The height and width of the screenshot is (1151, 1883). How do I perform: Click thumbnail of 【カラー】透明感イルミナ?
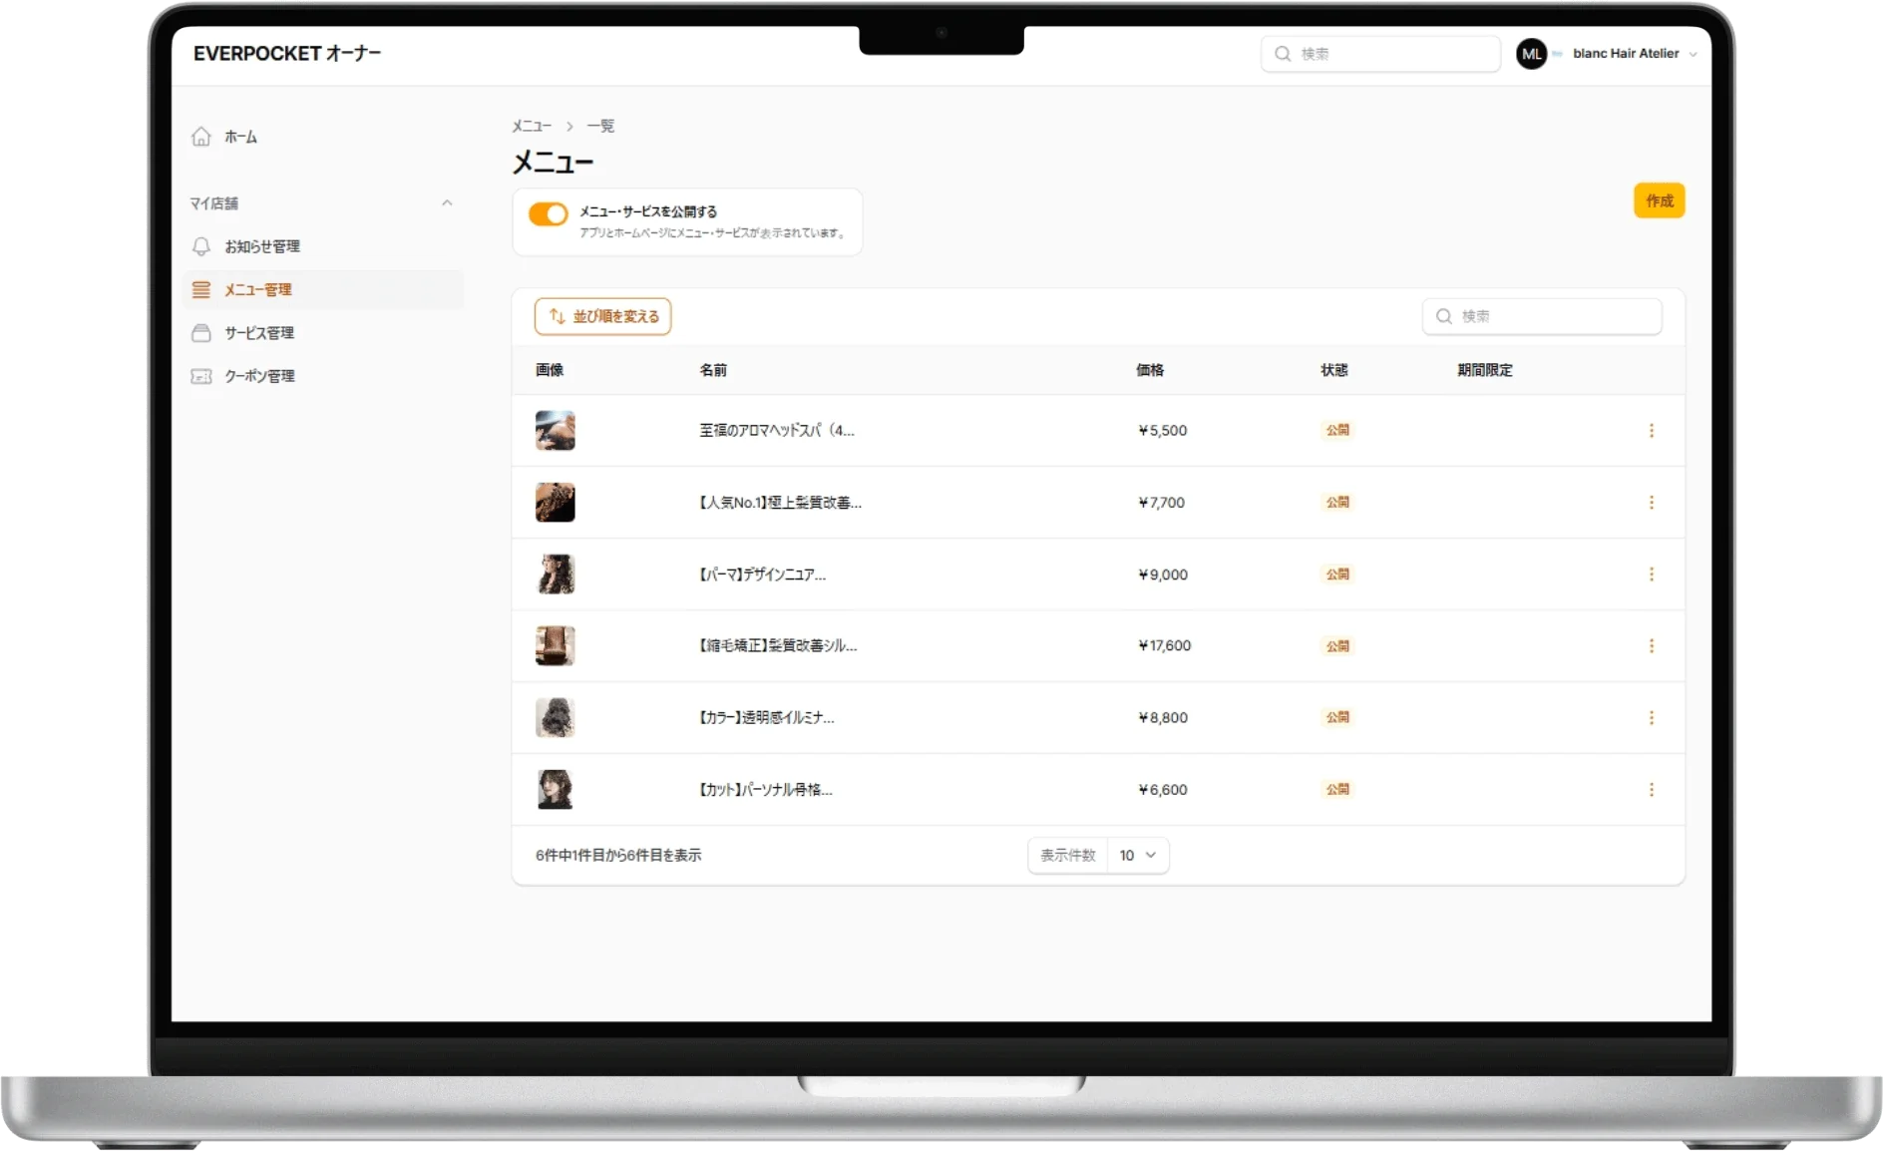556,718
